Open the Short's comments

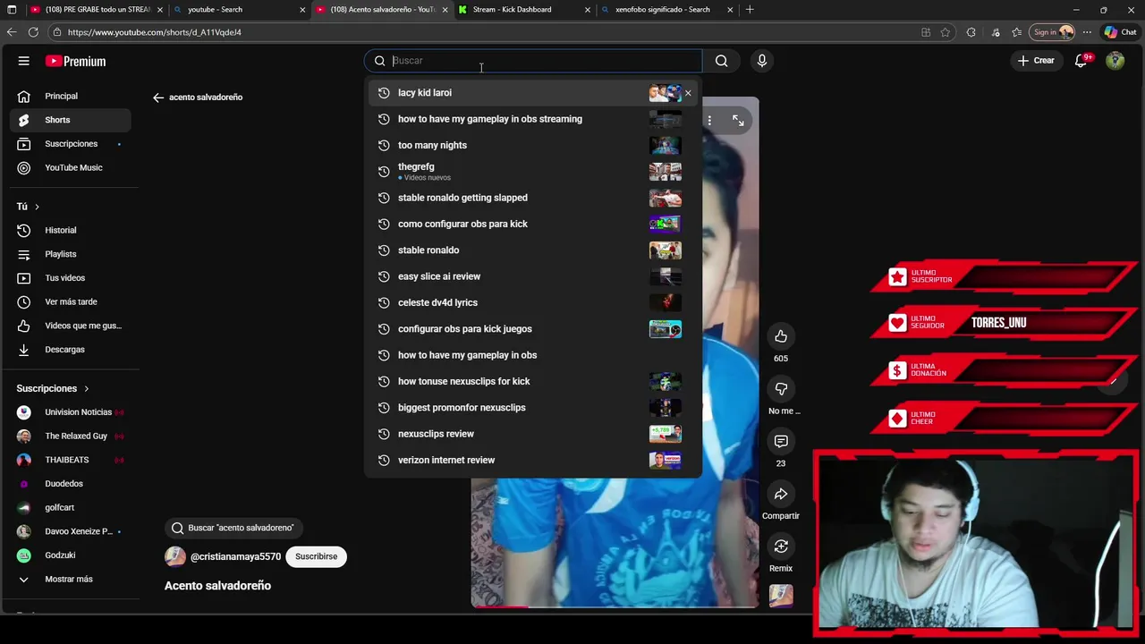click(x=781, y=442)
